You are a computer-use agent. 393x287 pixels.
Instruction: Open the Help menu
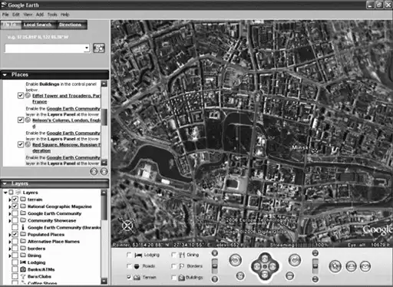tap(65, 15)
